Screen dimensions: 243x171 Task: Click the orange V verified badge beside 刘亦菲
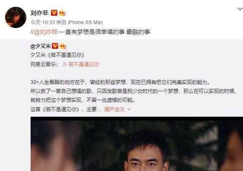pyautogui.click(x=54, y=13)
